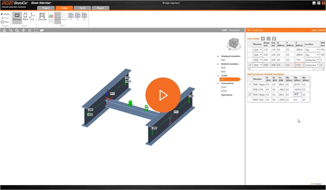Click RM2 / Begin row in end forces

point(279,85)
